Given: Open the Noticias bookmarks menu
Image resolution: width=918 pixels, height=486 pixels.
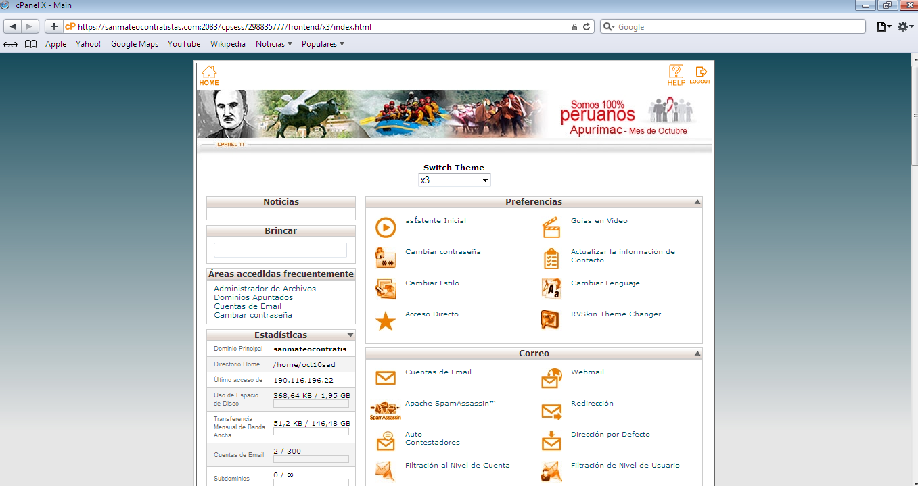Looking at the screenshot, I should pos(273,43).
